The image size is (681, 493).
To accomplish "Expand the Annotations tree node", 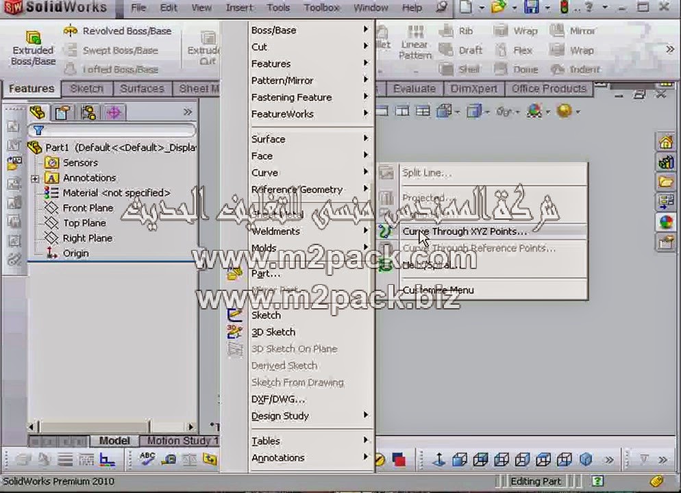I will [35, 178].
